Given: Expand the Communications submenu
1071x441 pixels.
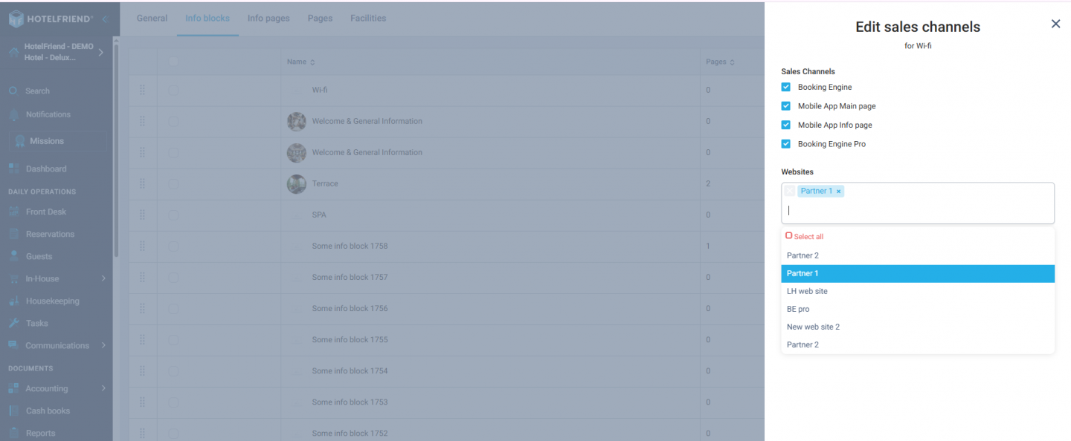Looking at the screenshot, I should pyautogui.click(x=57, y=345).
